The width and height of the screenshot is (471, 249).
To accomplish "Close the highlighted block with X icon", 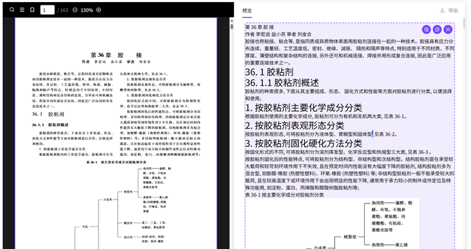I will (448, 29).
